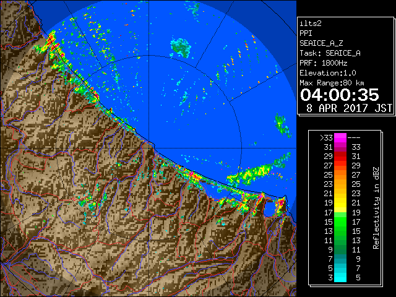This screenshot has width=396, height=297.
Task: Click the teal echo blob north of radar center
Action: [x=181, y=48]
